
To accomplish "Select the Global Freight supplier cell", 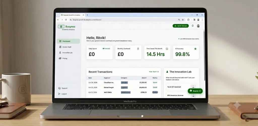I will [x=109, y=87].
